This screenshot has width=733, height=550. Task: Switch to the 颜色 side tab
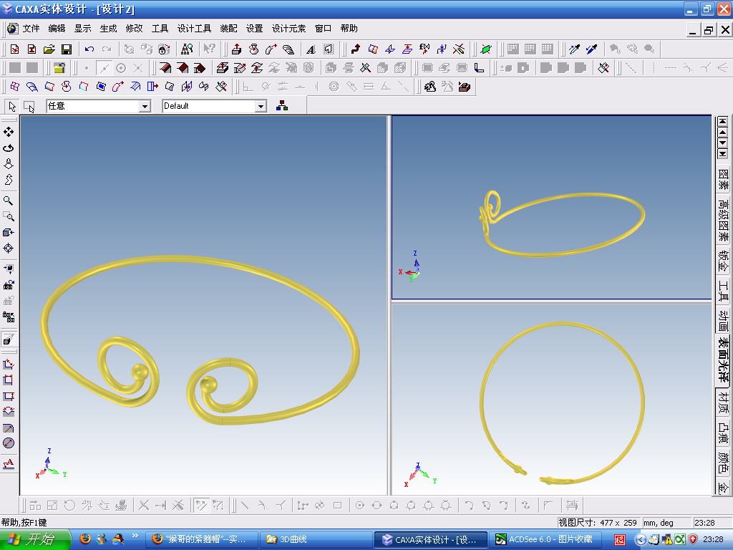coord(723,463)
